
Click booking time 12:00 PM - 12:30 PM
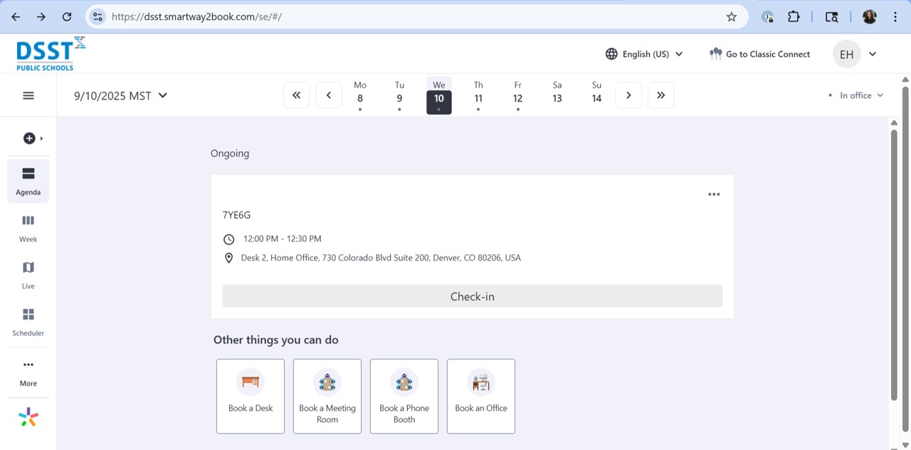(283, 239)
